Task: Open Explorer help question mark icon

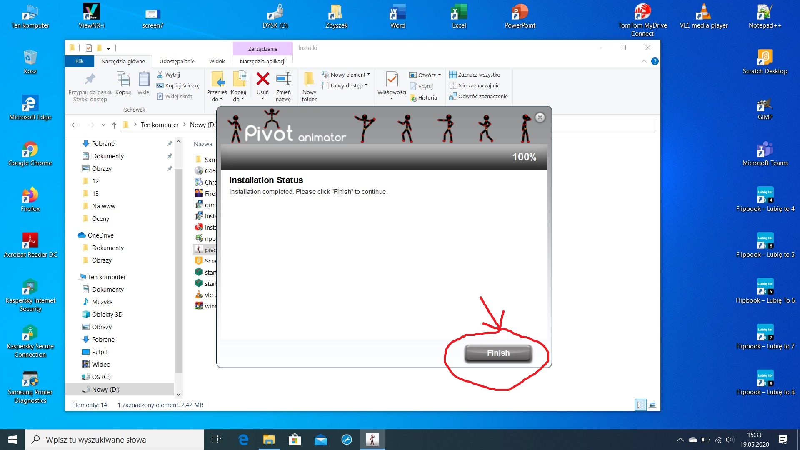Action: tap(655, 61)
